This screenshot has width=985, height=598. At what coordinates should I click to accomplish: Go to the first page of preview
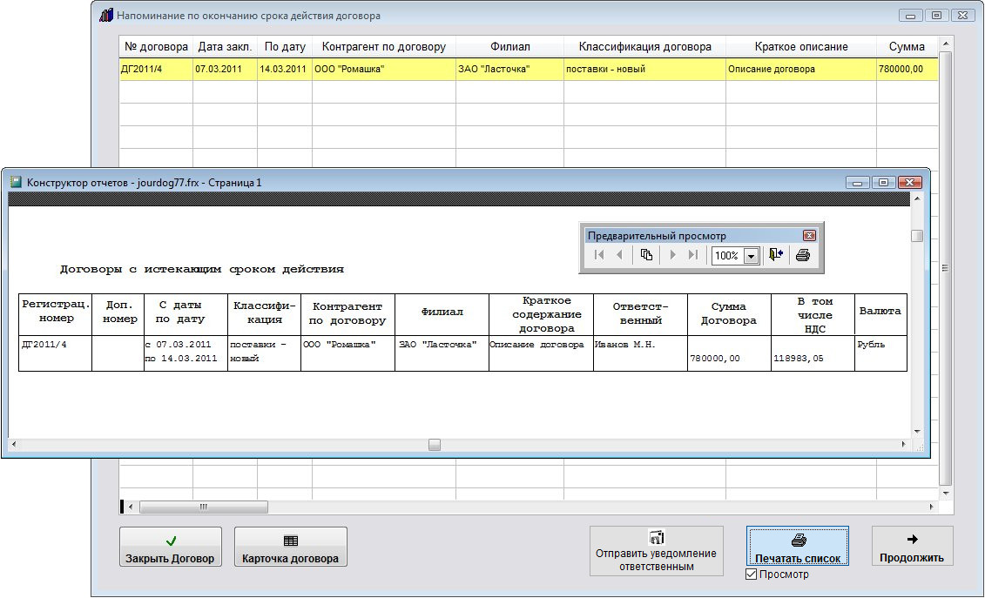(x=599, y=255)
